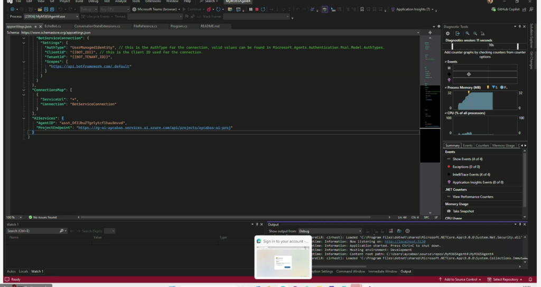Stop debugging with red square button
This screenshot has height=287, width=541.
257,10
